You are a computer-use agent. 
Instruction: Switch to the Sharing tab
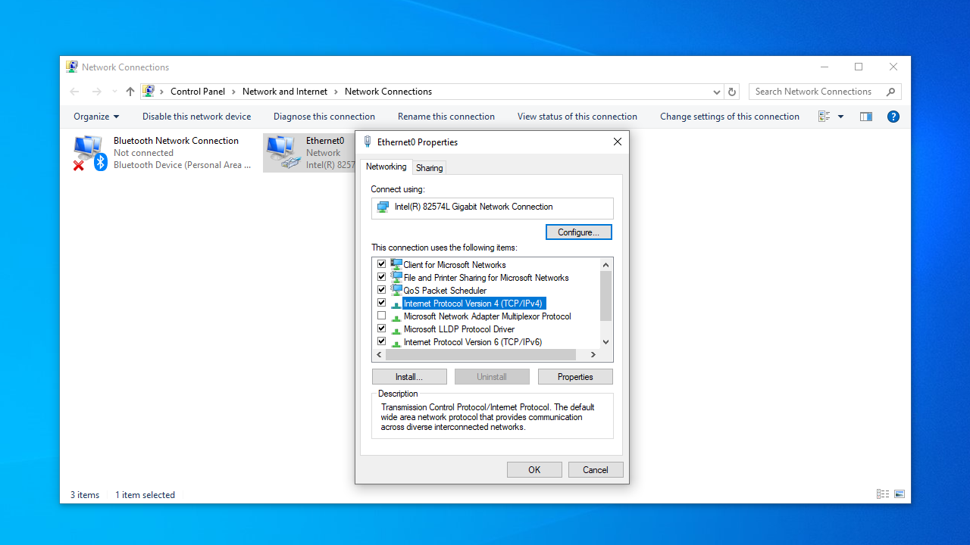(429, 168)
